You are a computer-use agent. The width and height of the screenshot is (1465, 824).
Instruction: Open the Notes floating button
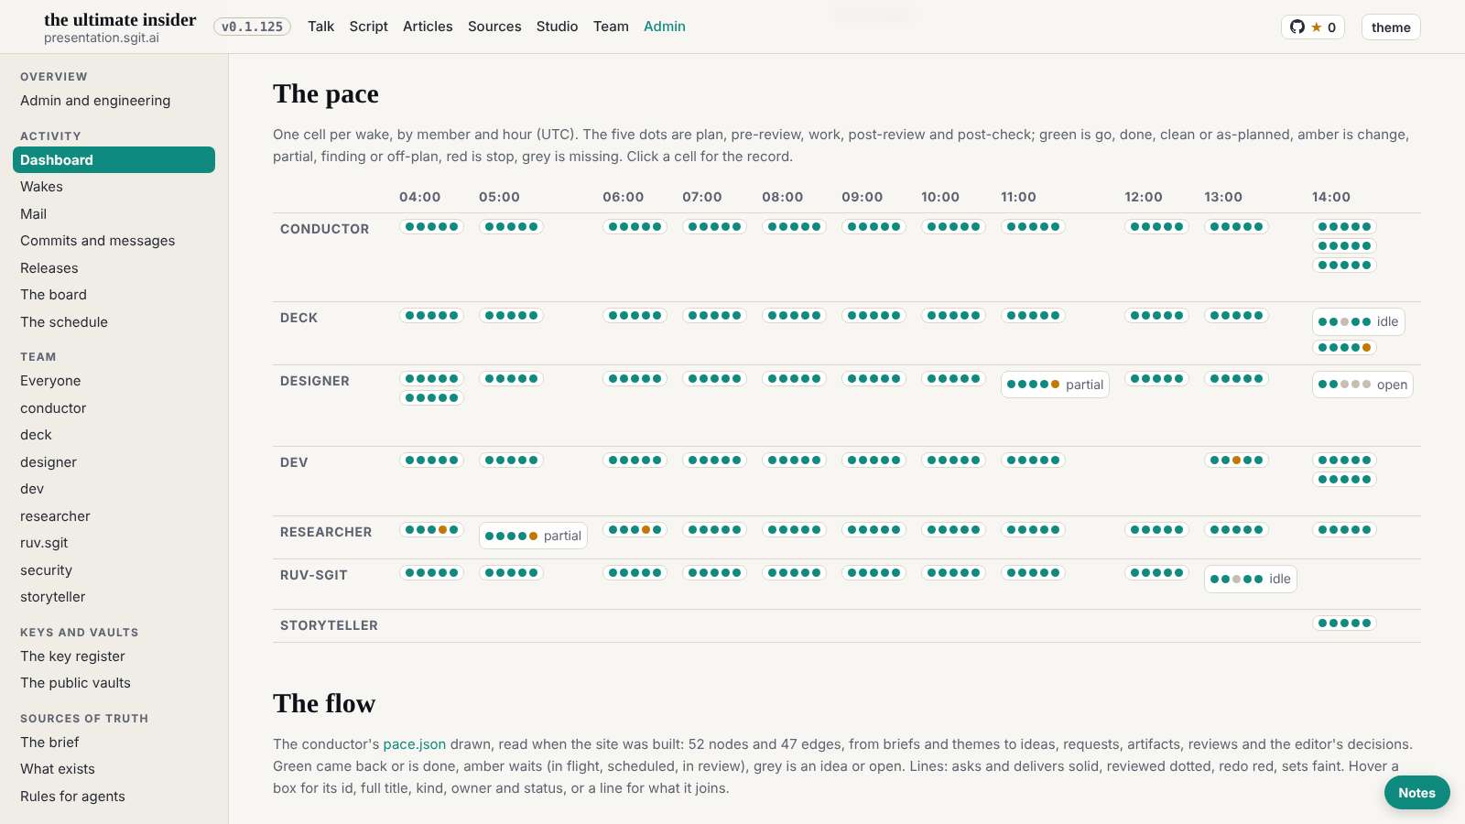[x=1416, y=793]
